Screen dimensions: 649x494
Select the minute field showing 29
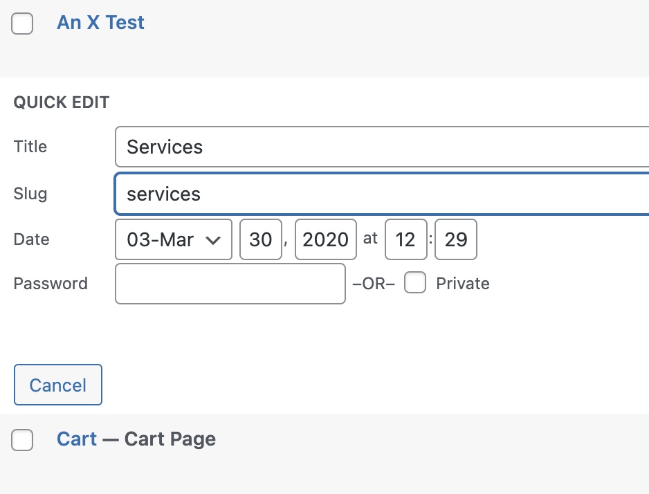tap(456, 239)
